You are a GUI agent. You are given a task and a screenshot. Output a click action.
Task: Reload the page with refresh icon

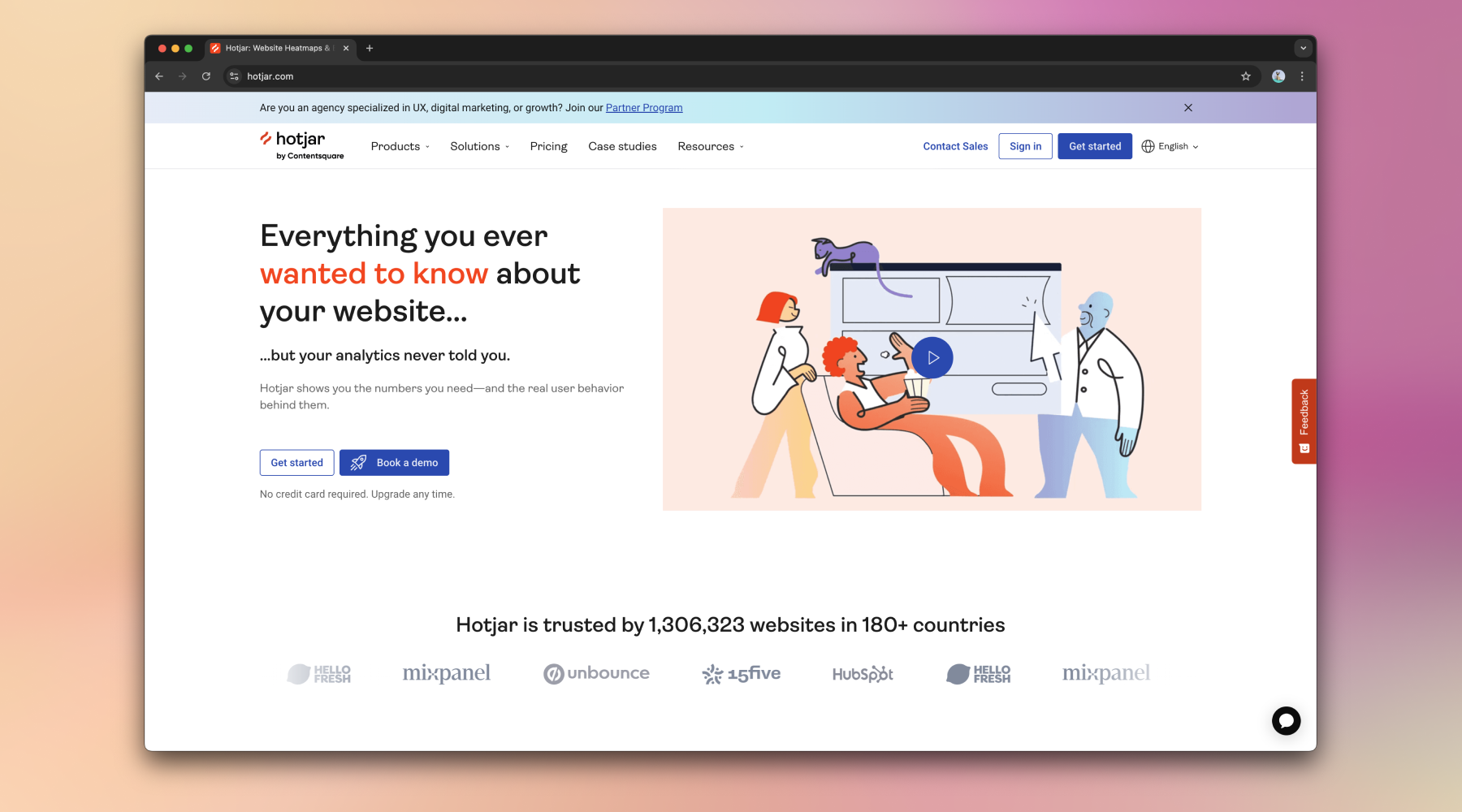pyautogui.click(x=206, y=76)
